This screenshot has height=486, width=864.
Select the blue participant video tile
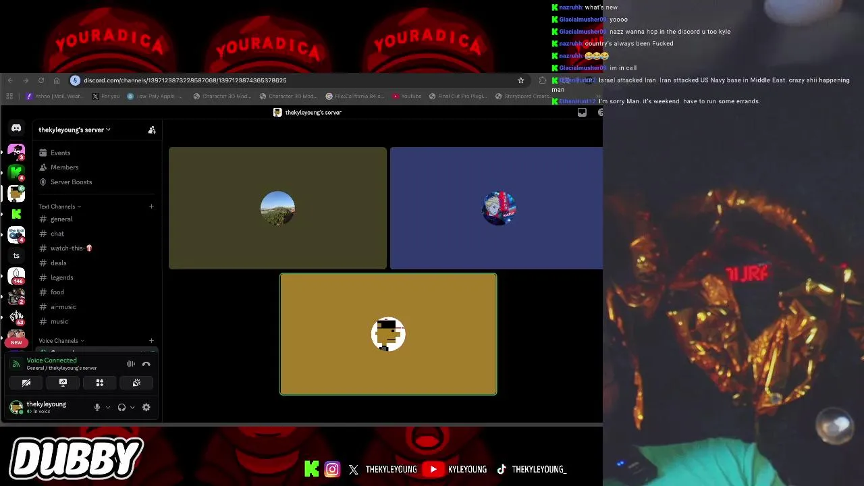pyautogui.click(x=496, y=208)
